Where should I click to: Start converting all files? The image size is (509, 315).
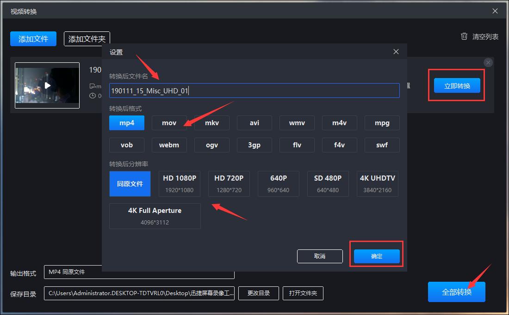(456, 292)
